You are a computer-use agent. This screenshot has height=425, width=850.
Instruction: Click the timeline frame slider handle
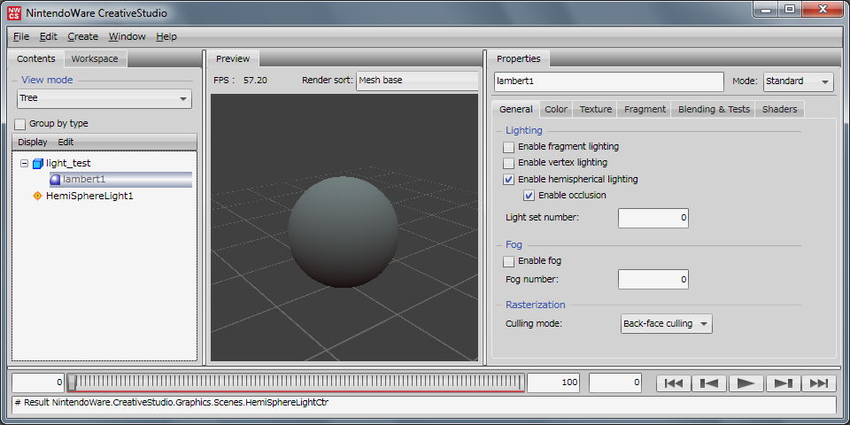tap(72, 382)
